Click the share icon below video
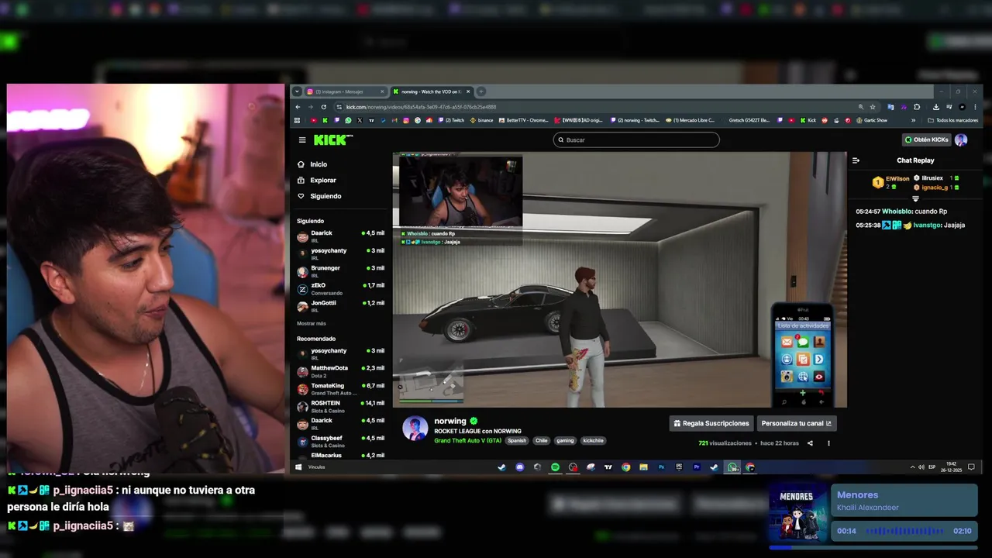The height and width of the screenshot is (558, 992). 810,443
